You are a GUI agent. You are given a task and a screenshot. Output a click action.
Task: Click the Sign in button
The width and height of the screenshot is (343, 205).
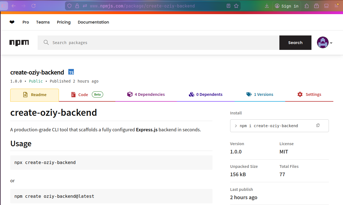[x=287, y=6]
